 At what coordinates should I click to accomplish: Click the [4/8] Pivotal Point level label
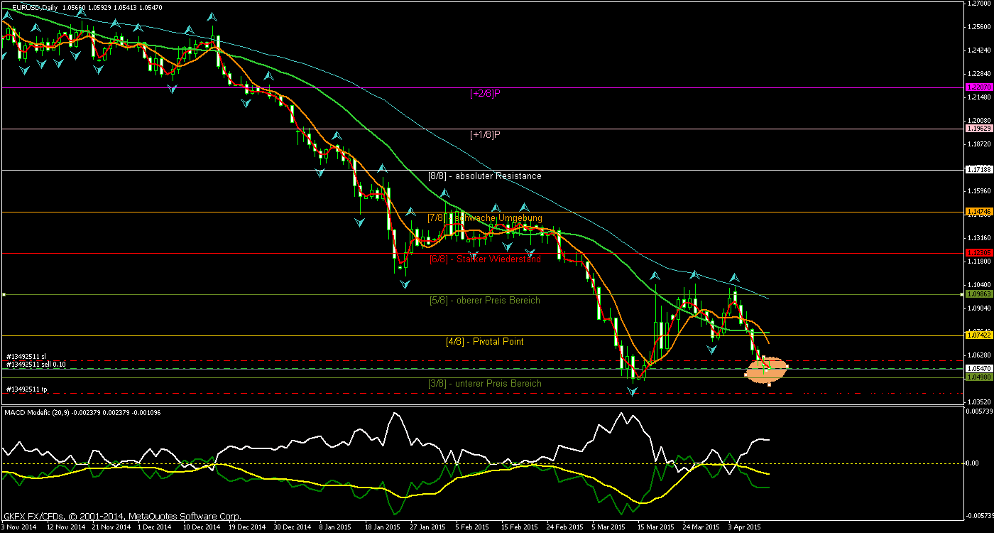click(x=485, y=342)
